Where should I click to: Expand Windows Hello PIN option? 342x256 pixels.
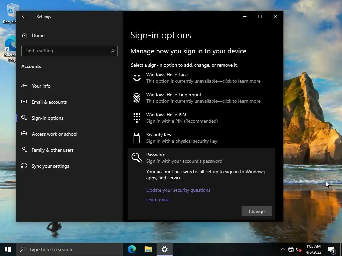click(x=201, y=118)
